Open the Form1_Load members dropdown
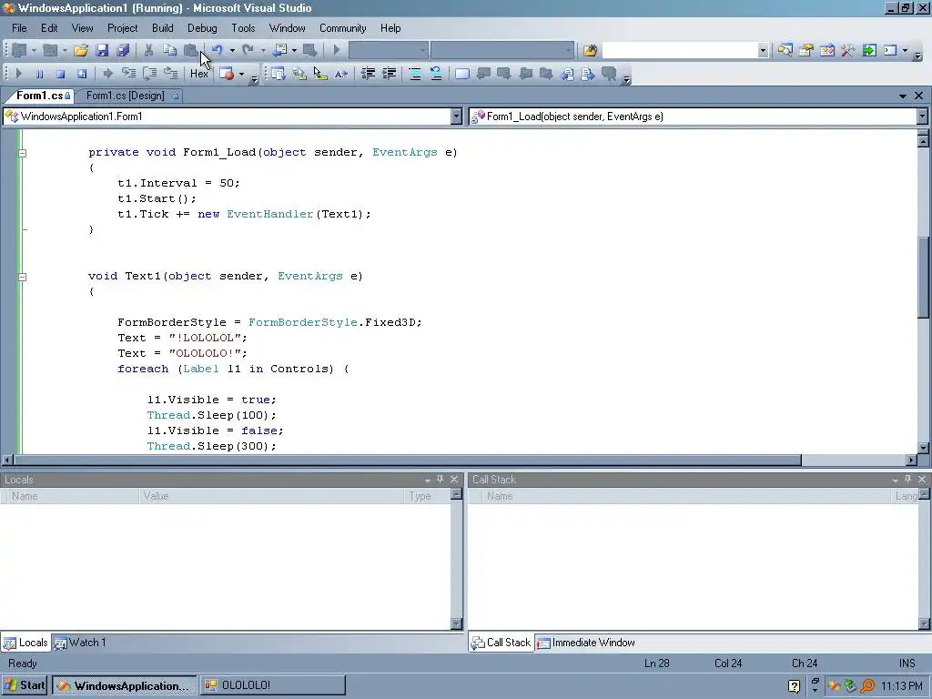Image resolution: width=932 pixels, height=699 pixels. [x=922, y=116]
